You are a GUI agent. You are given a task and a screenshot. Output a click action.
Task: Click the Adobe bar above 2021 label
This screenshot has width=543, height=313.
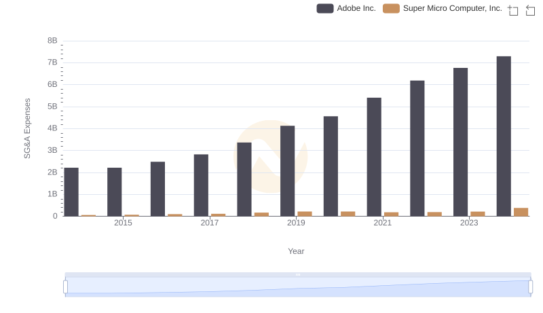374,157
